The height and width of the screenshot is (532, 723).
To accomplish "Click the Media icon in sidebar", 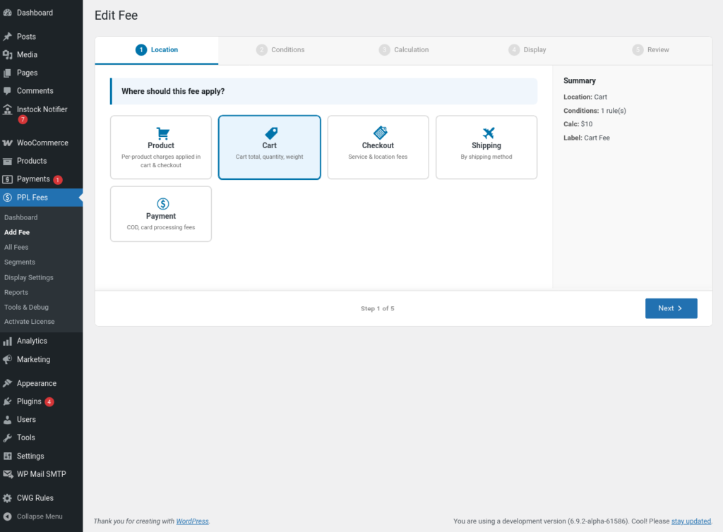I will [x=7, y=55].
